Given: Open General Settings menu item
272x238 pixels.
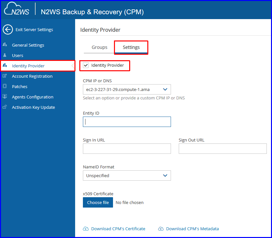Looking at the screenshot, I should 28,45.
